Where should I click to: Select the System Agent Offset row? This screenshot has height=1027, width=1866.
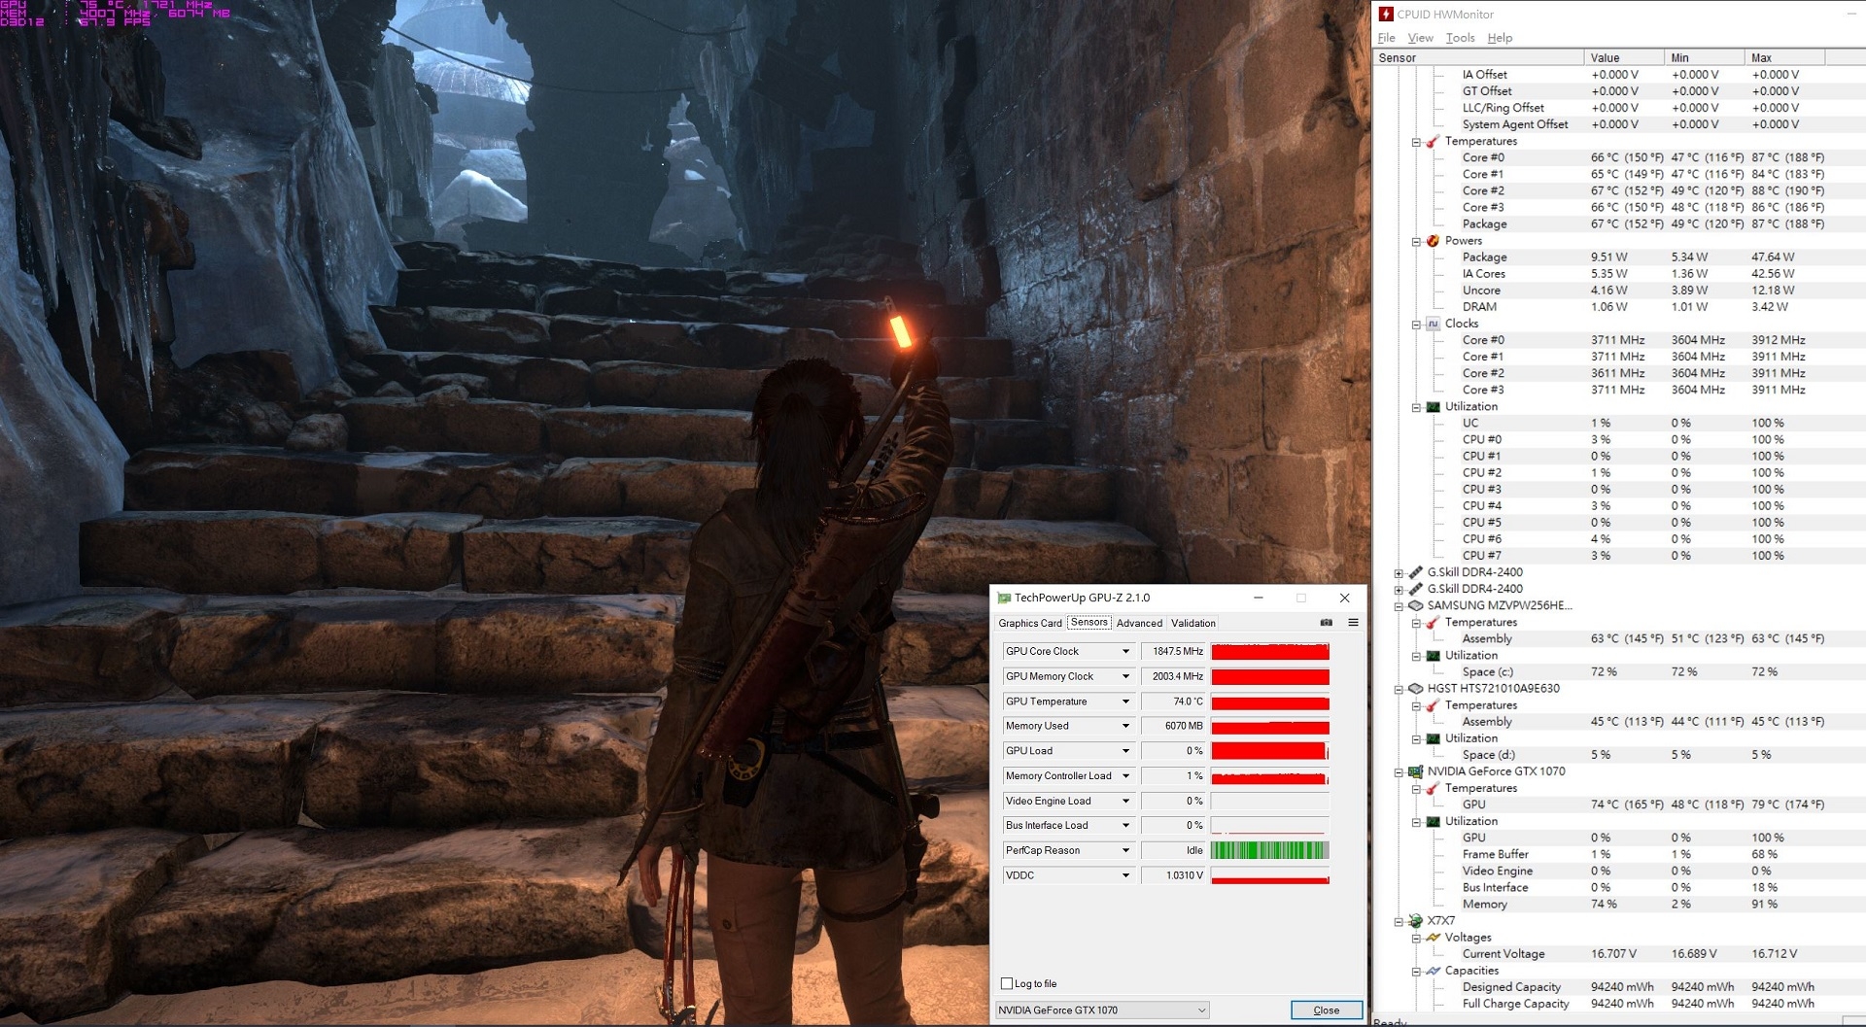[1619, 124]
